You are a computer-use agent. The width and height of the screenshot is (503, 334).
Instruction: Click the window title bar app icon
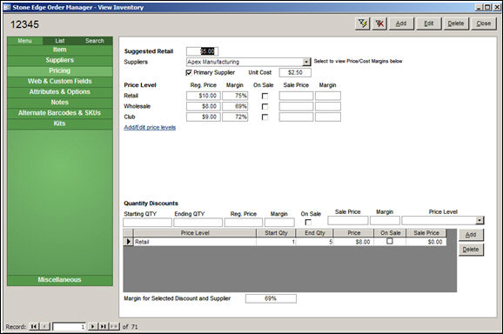coord(7,7)
